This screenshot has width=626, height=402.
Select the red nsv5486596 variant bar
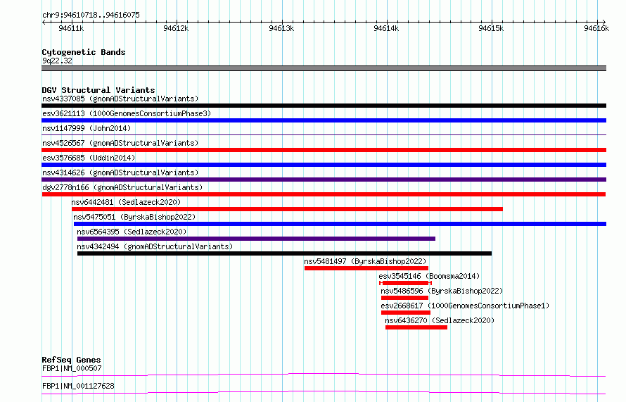click(x=404, y=298)
